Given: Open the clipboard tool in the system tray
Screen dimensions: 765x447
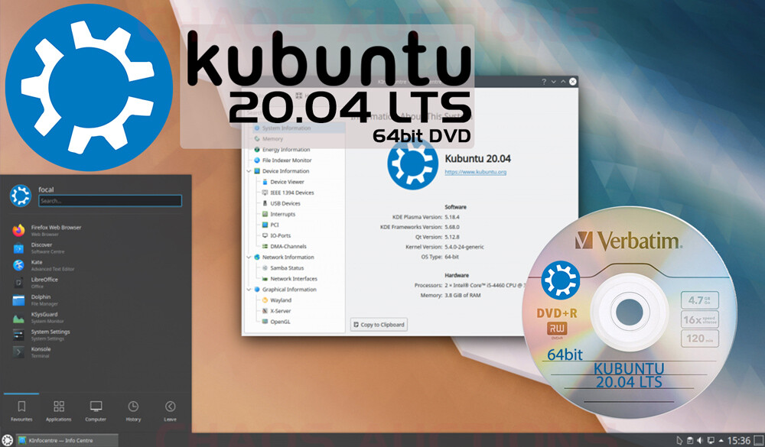Looking at the screenshot, I should tap(689, 439).
